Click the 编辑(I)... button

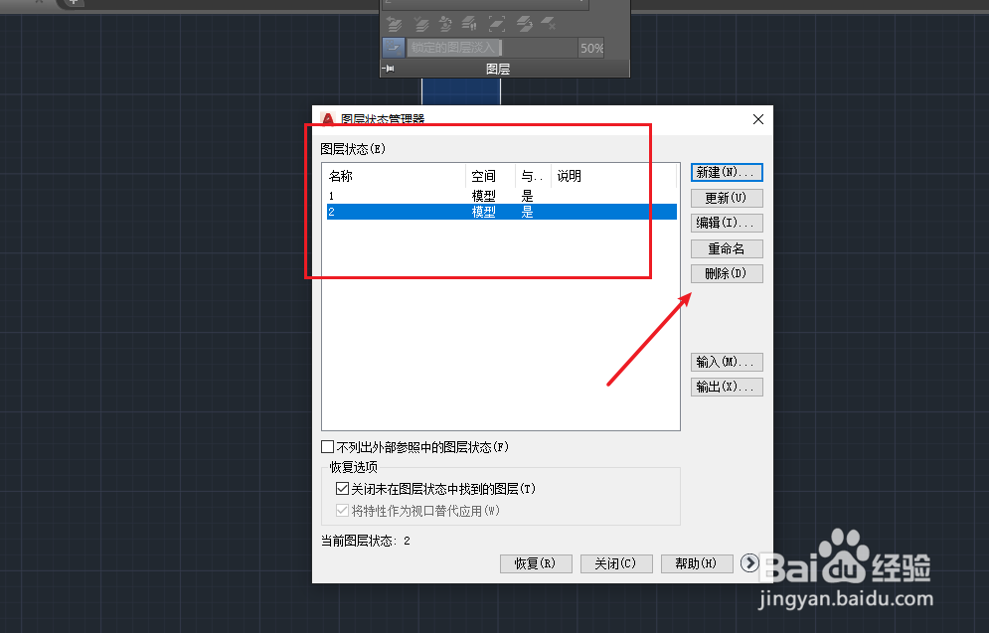(727, 223)
